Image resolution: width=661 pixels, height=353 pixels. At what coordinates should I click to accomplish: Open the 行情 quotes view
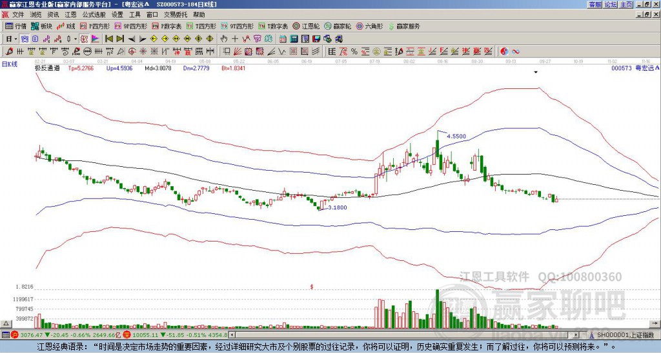pyautogui.click(x=15, y=26)
